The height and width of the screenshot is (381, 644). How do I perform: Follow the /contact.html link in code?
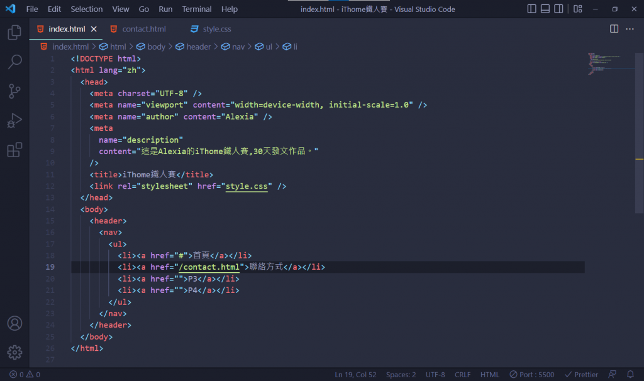[x=209, y=267]
